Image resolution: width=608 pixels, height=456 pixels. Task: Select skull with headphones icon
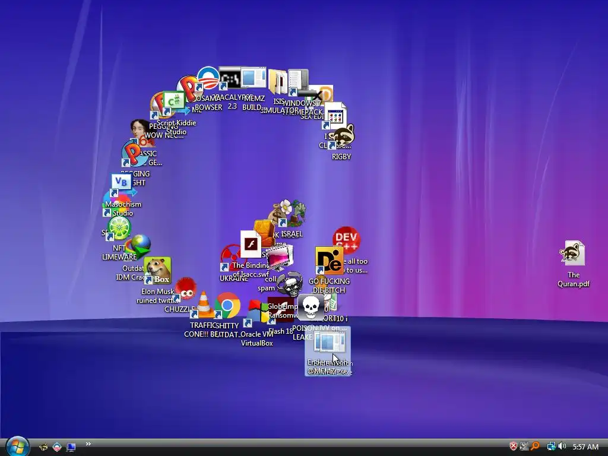click(289, 283)
